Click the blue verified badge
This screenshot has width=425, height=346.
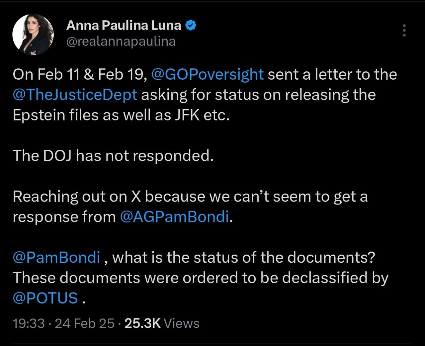191,26
